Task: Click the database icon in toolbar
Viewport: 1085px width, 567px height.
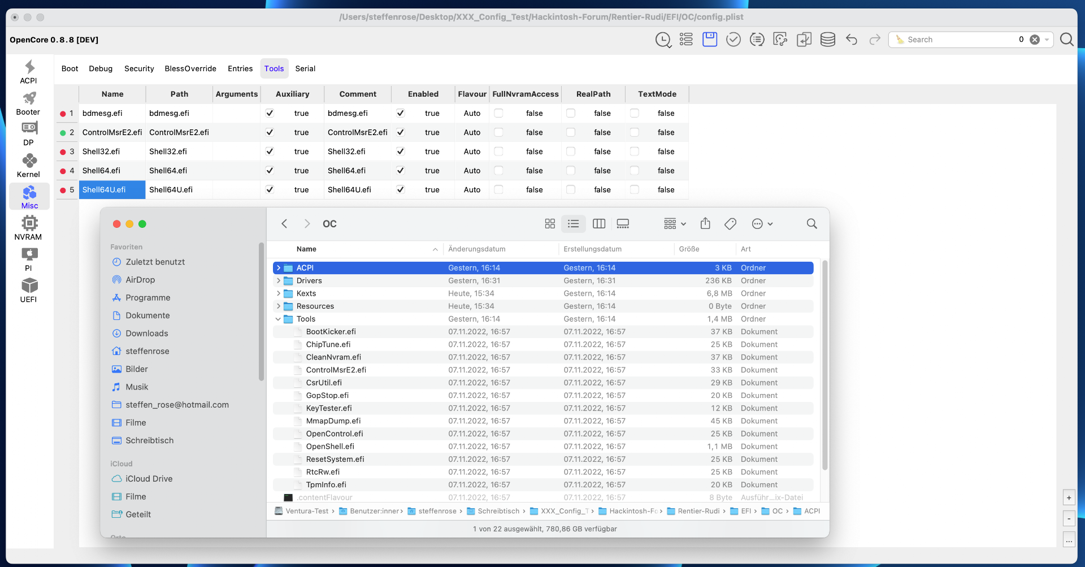Action: point(827,40)
